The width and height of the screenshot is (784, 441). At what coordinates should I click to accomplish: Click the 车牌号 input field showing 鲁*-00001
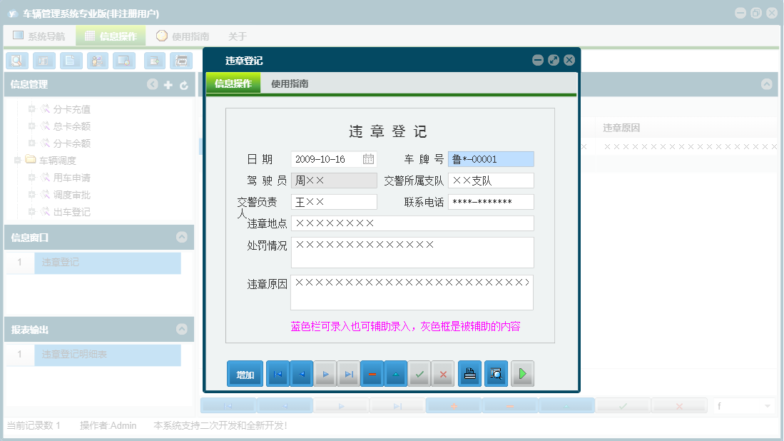pos(490,158)
